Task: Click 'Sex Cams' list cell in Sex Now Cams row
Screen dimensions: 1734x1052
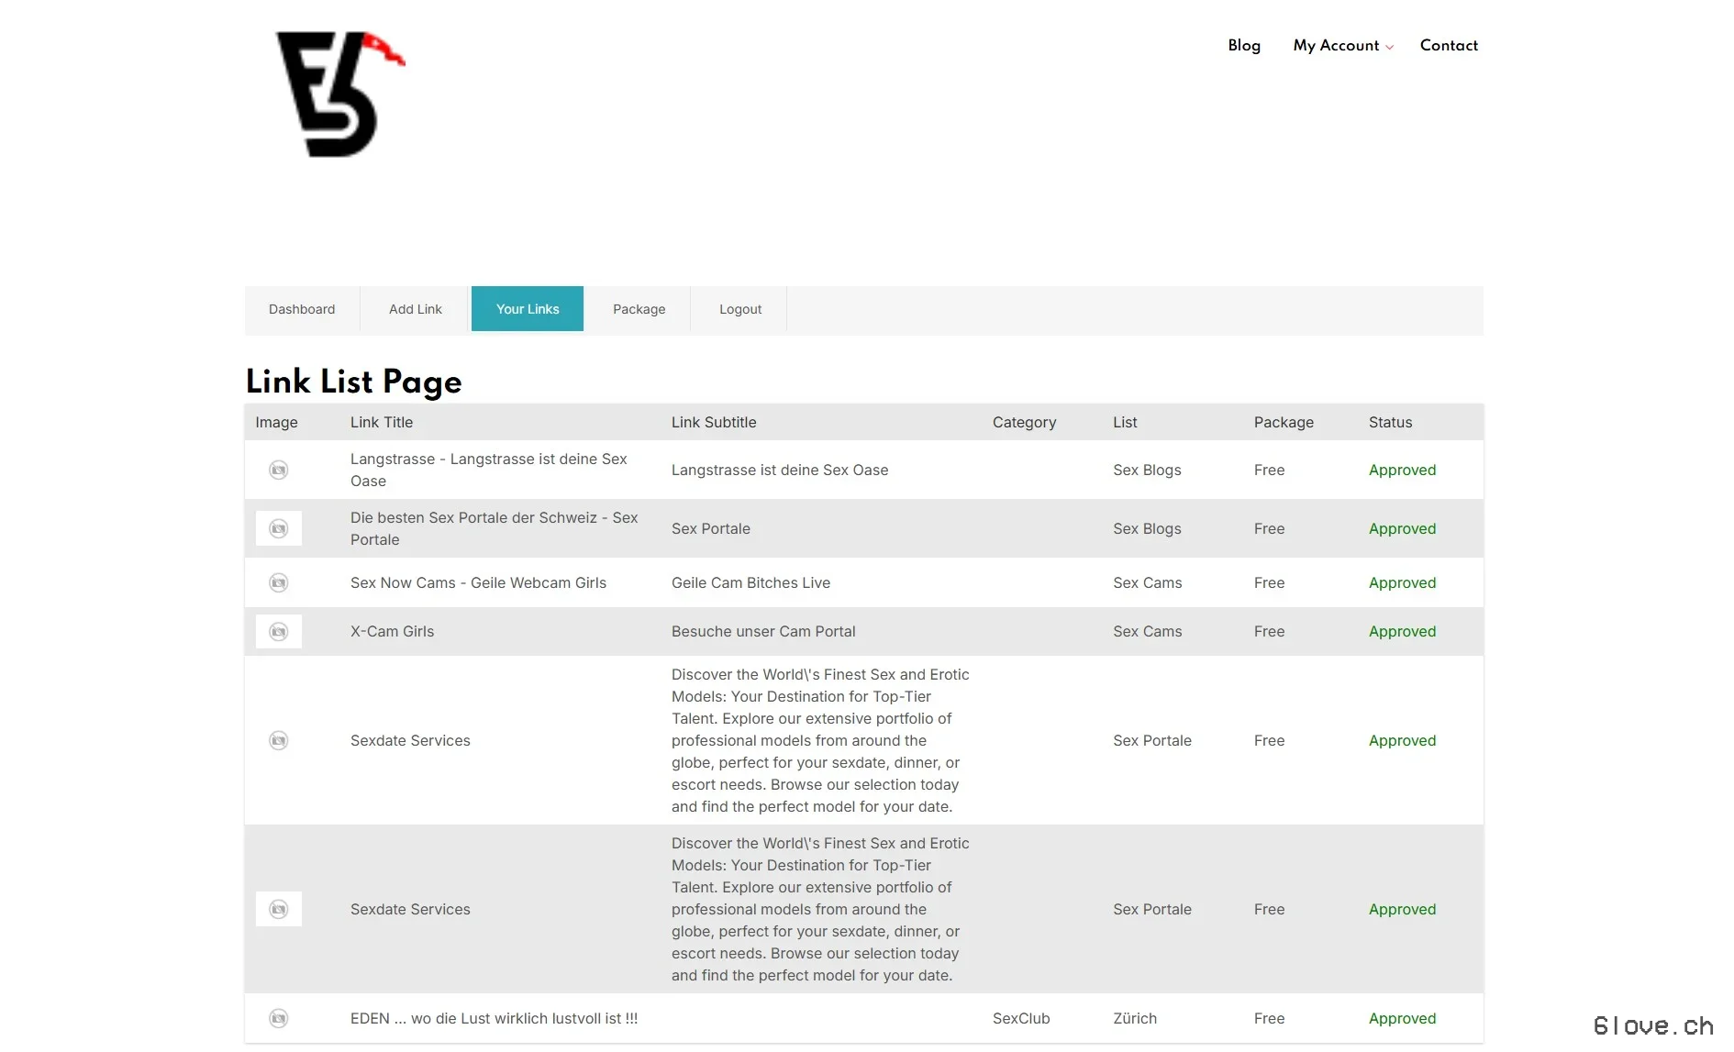Action: (x=1147, y=582)
